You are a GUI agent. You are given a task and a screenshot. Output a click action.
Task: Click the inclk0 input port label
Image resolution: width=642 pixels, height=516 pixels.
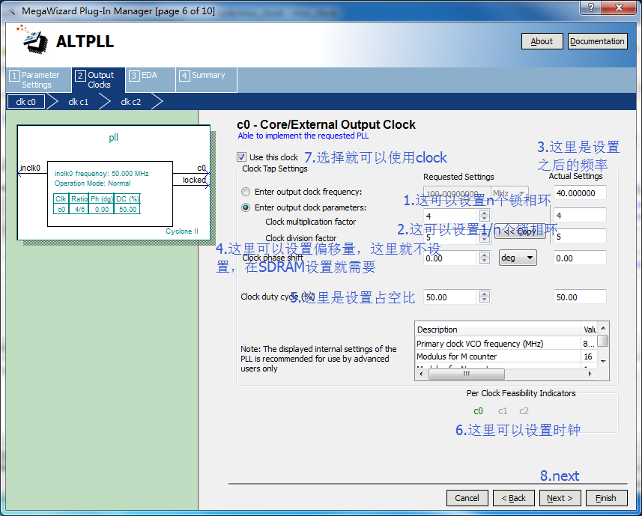(30, 168)
